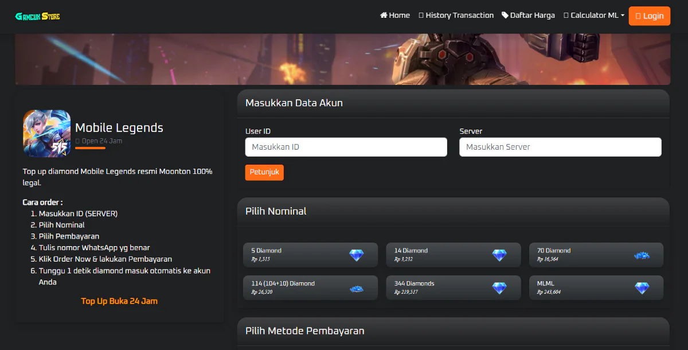
Task: Click the Gamcuk Store logo
Action: pos(37,16)
